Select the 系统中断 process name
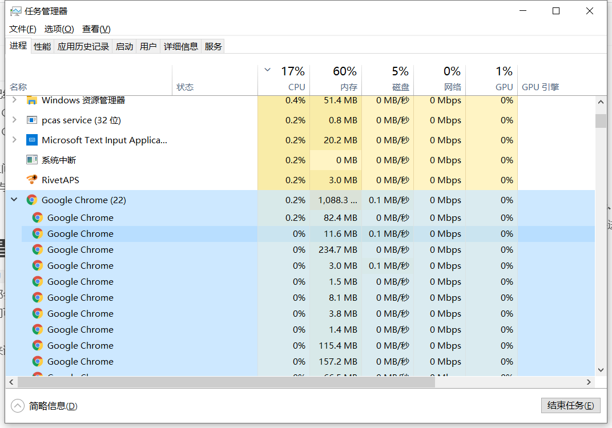This screenshot has width=612, height=428. 59,160
